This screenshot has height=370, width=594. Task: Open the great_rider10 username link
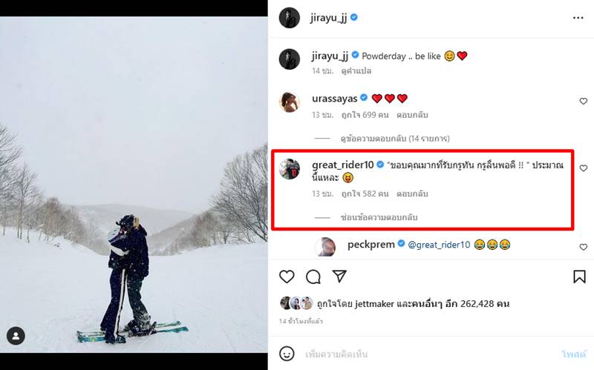343,164
